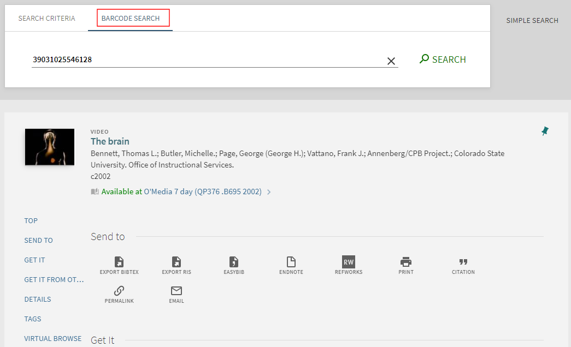Open the Citation option
This screenshot has height=347, width=571.
(x=463, y=262)
